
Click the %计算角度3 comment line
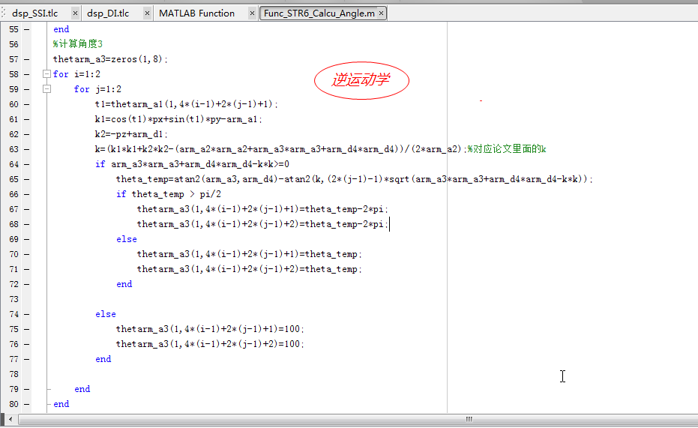[x=78, y=44]
